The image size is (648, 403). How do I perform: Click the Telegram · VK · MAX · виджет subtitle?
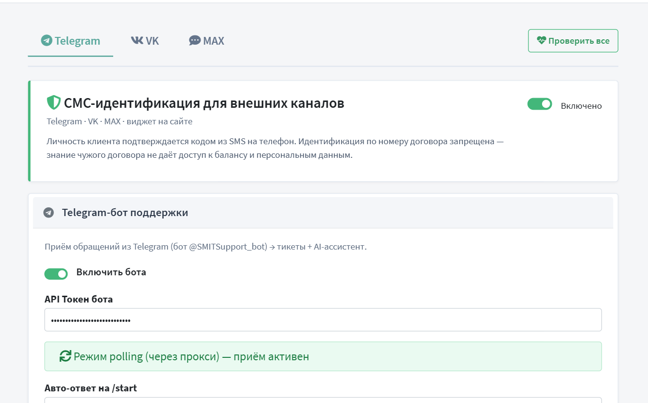(119, 121)
